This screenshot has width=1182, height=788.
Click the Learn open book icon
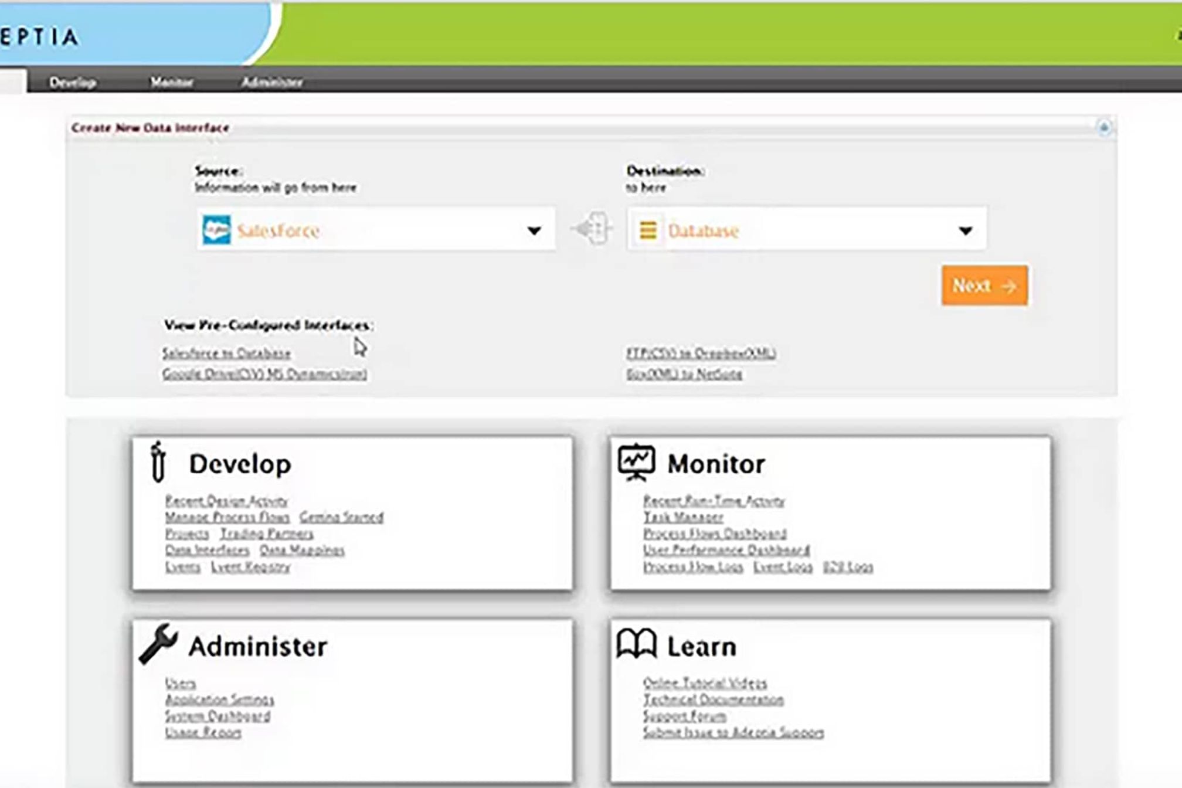pyautogui.click(x=636, y=644)
